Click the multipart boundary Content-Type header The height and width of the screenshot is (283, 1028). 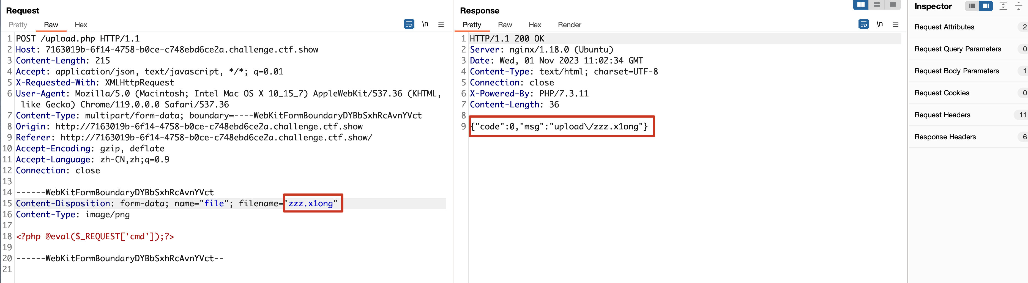(x=219, y=116)
